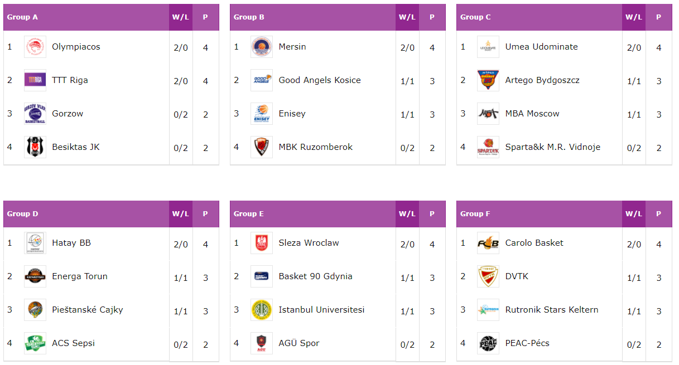Click the Energa Torun team logo

[35, 276]
